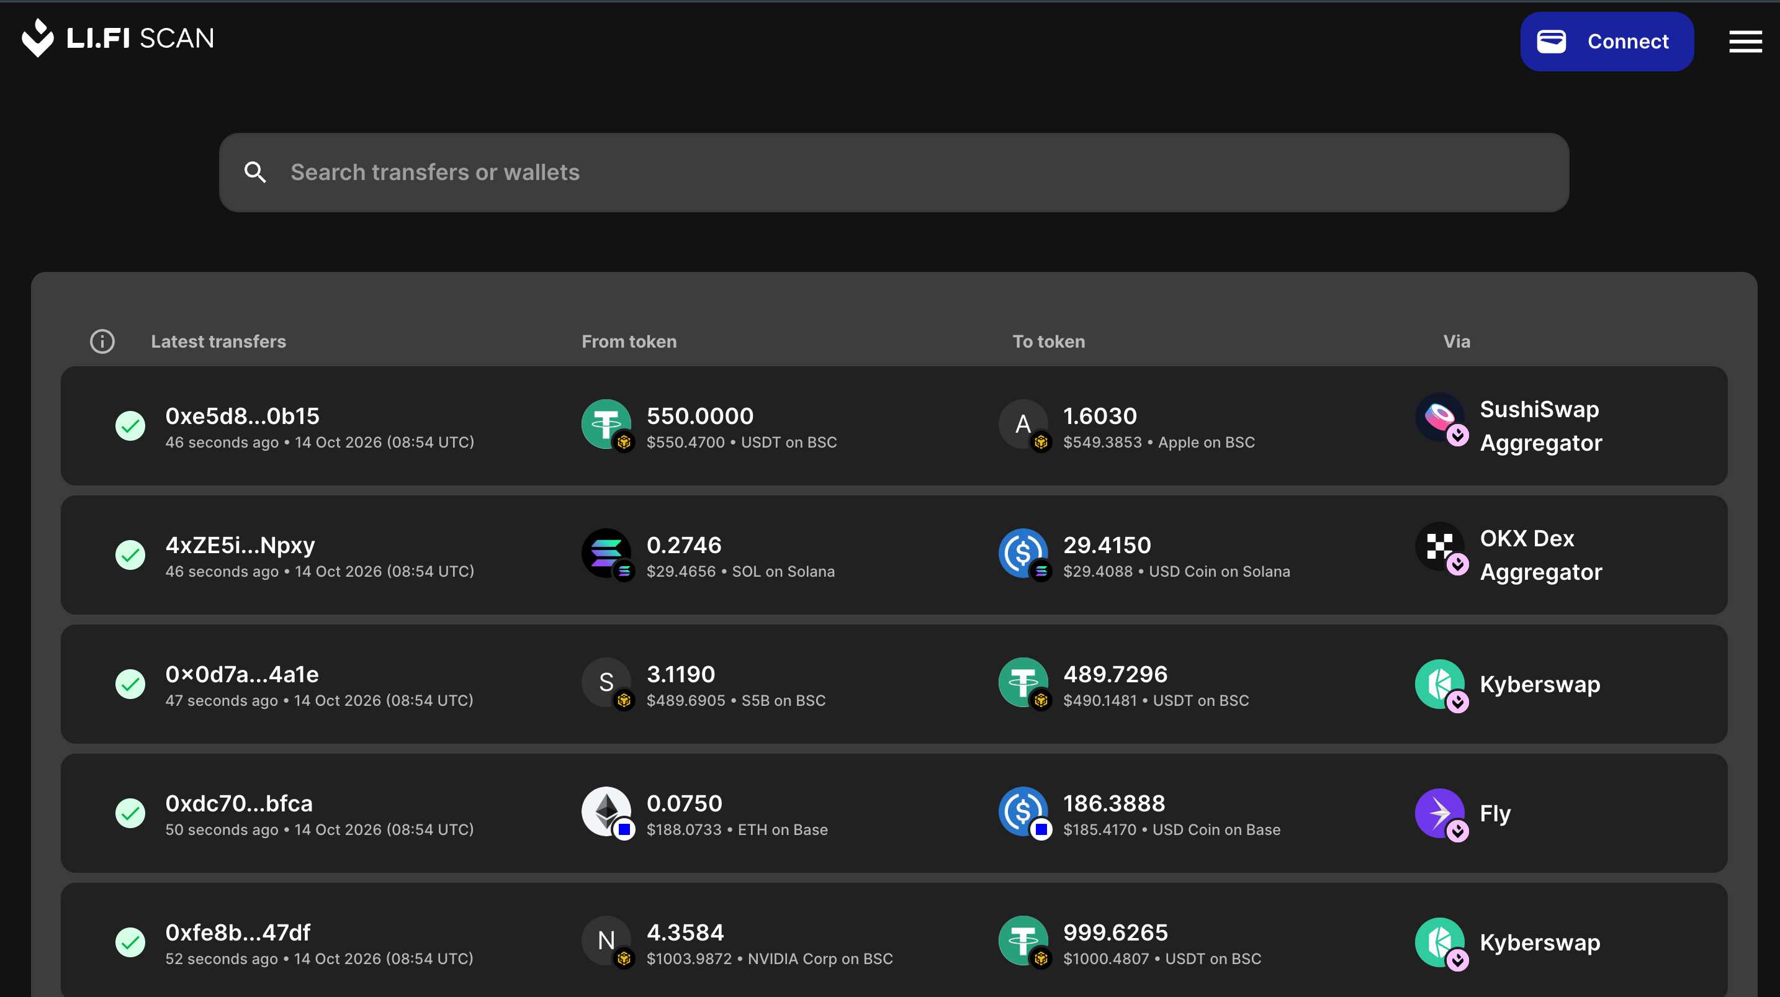1780x997 pixels.
Task: Open transfer 0xdc70...bfca
Action: [894, 813]
